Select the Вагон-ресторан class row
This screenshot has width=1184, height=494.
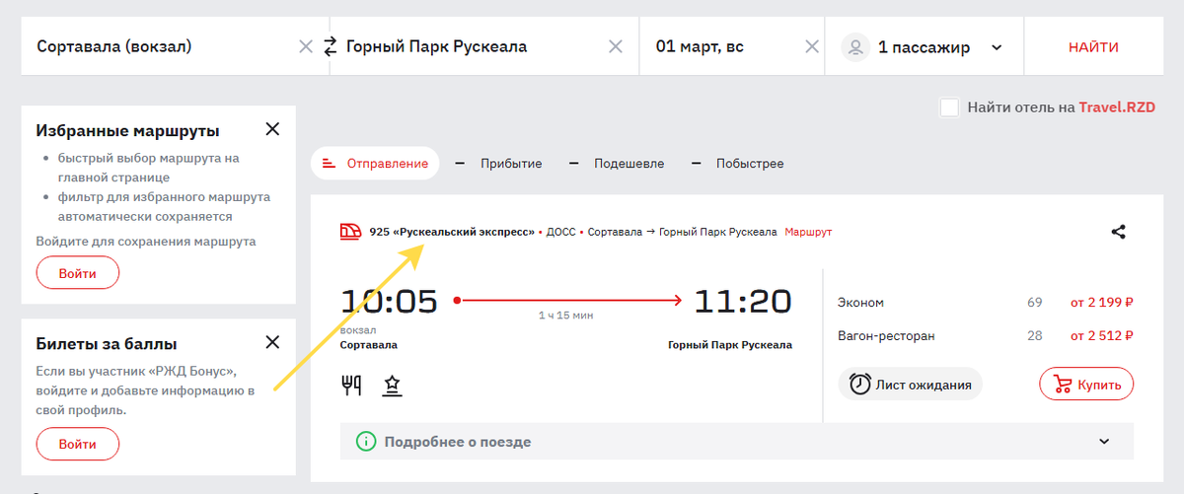click(985, 336)
